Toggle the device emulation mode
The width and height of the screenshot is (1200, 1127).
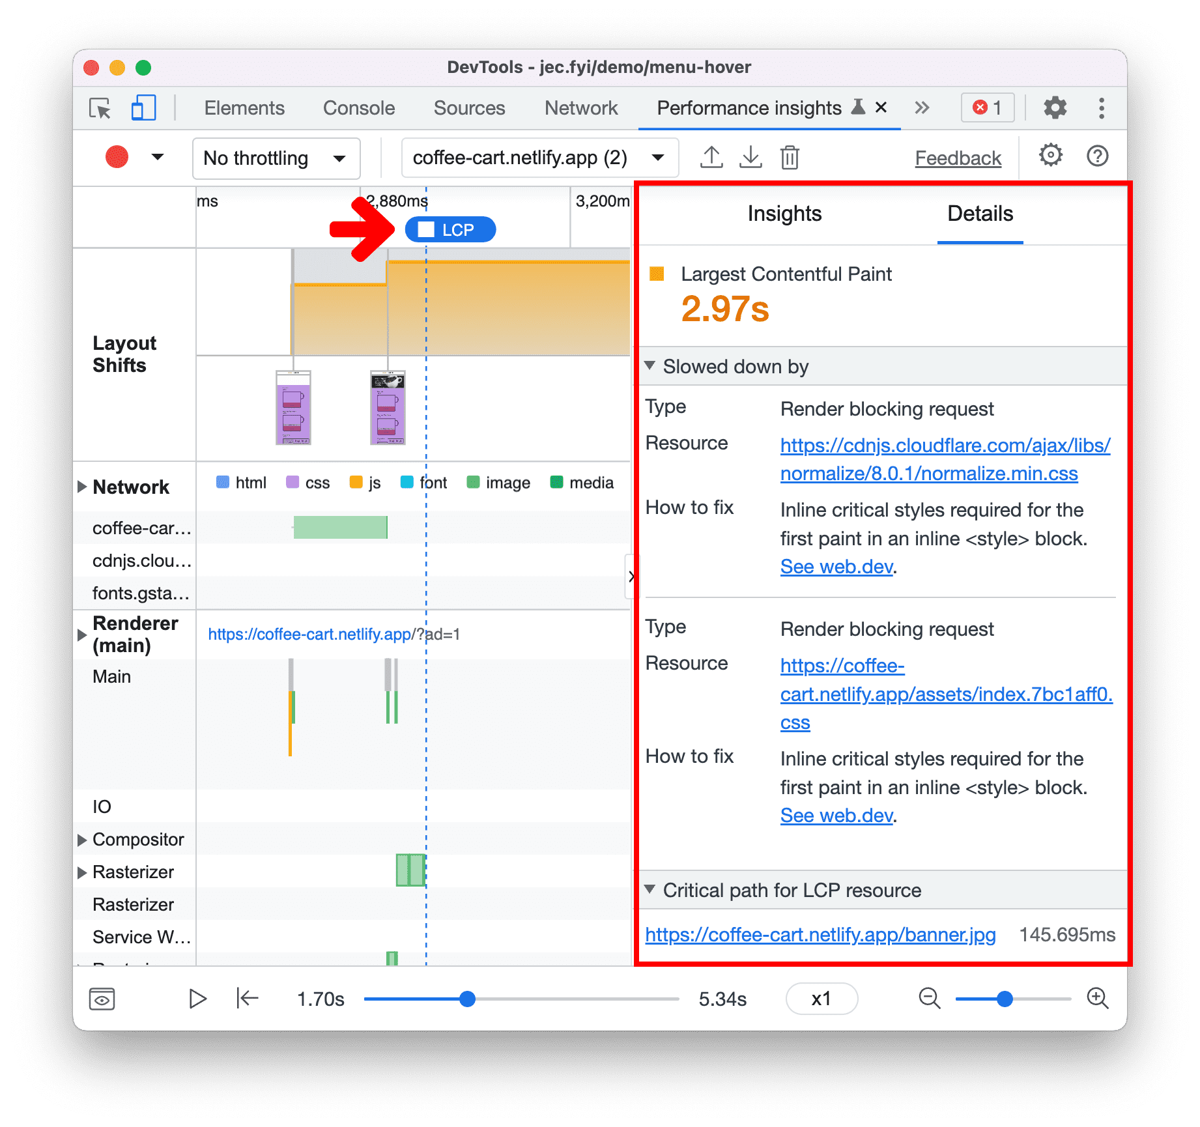(143, 107)
